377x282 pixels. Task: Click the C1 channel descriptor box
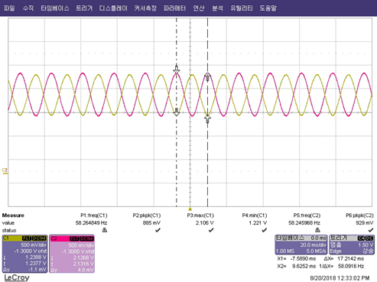click(24, 254)
